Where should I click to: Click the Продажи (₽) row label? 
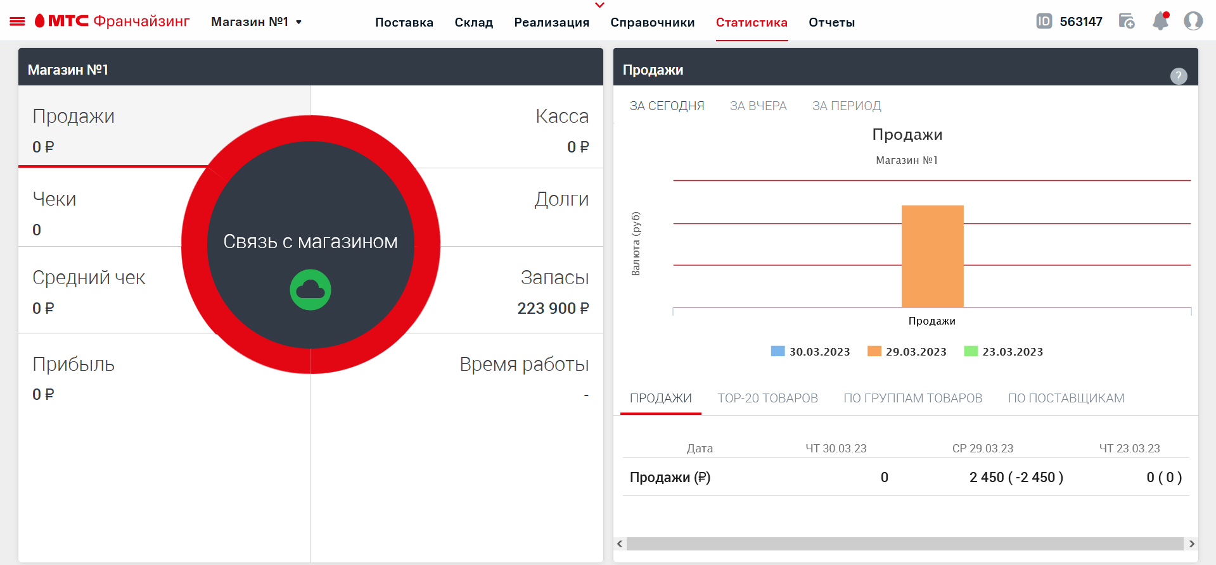pos(670,477)
